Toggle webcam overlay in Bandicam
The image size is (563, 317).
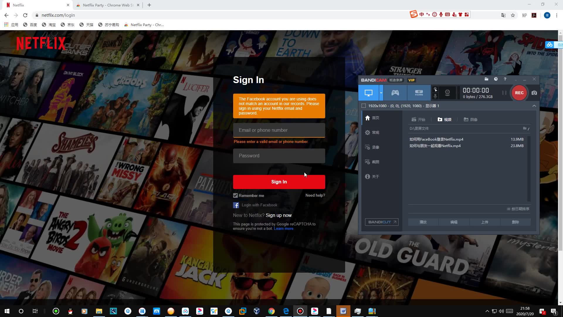tap(447, 93)
